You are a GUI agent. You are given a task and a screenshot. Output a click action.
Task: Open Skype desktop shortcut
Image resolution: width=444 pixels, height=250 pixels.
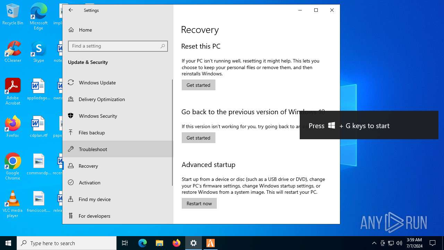39,52
